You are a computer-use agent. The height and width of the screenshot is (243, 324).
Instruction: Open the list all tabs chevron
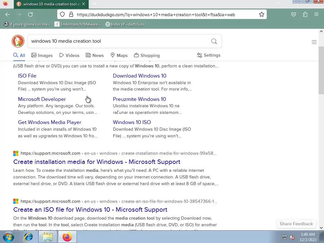(278, 3)
